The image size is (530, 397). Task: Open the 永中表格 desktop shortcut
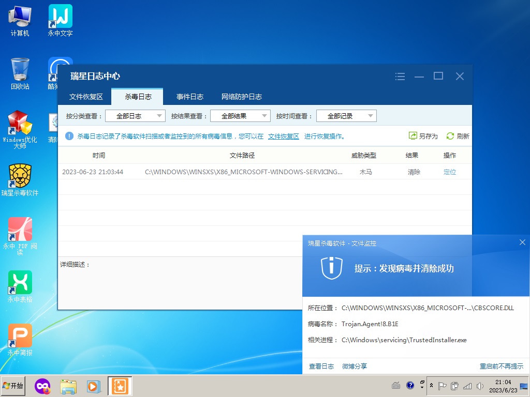[20, 286]
